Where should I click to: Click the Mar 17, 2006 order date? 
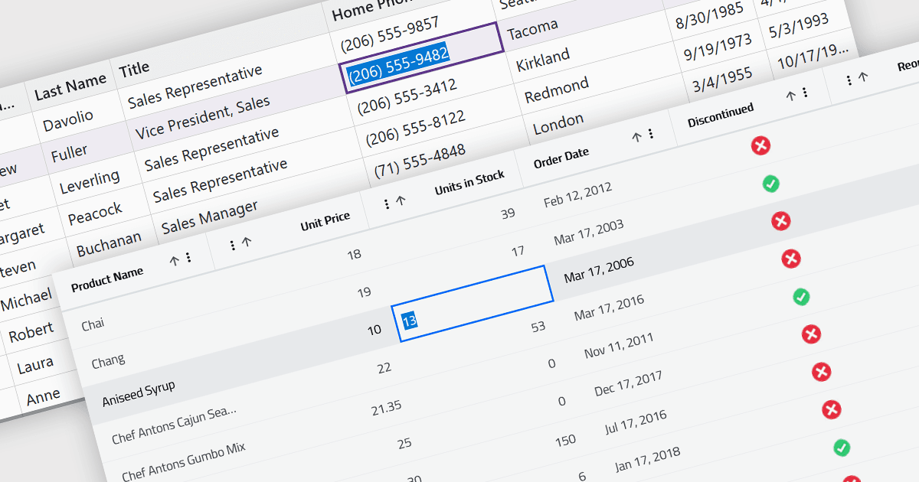pos(599,270)
